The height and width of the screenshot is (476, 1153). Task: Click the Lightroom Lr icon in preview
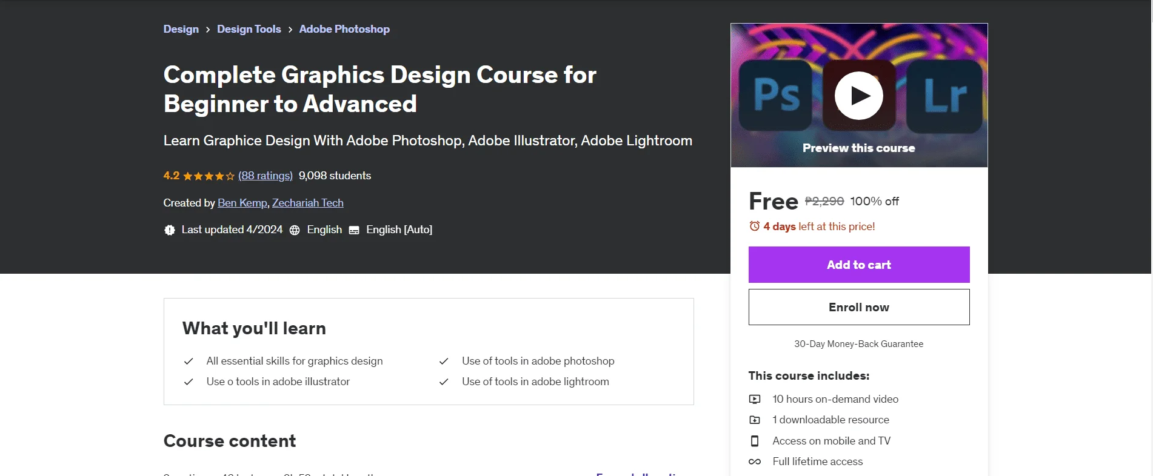pos(944,96)
